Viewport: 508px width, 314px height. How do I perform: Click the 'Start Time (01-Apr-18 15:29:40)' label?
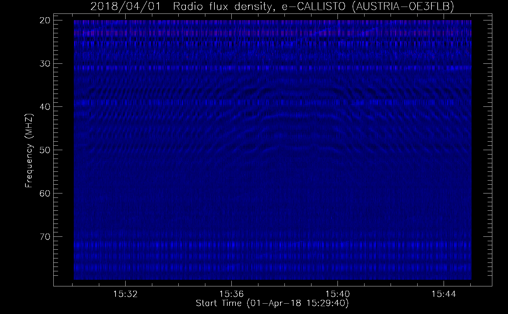(x=273, y=304)
